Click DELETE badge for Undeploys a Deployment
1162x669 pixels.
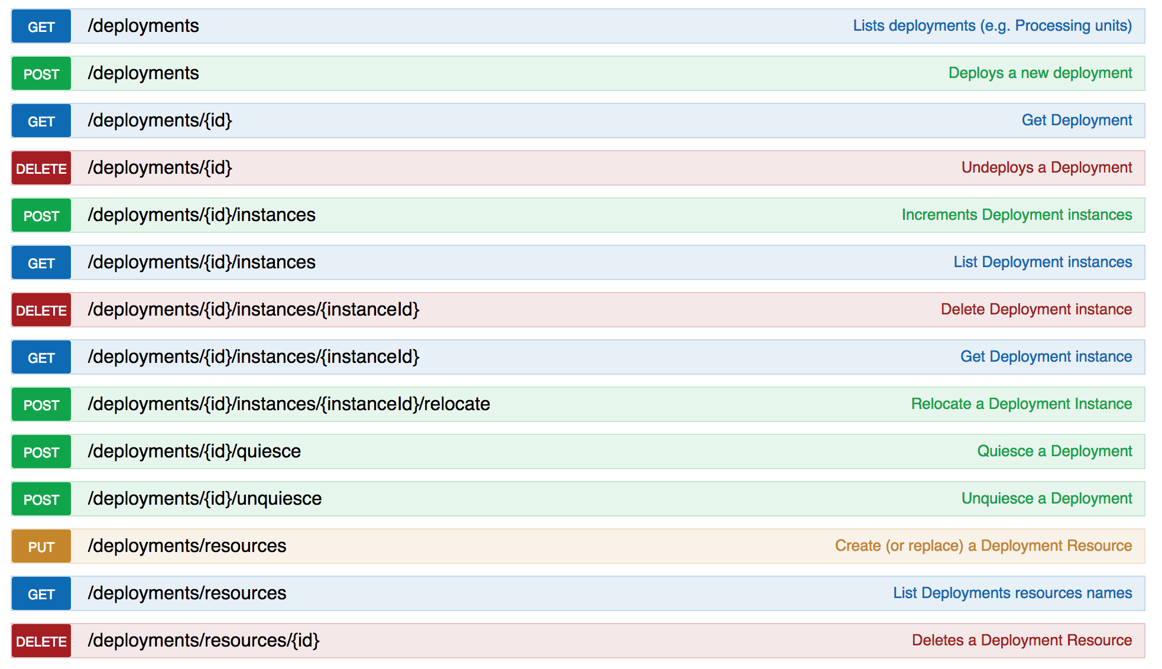[41, 168]
